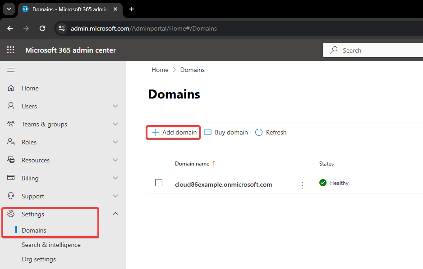Go back with browser back arrow
Screen dimensions: 423x269
(10, 28)
